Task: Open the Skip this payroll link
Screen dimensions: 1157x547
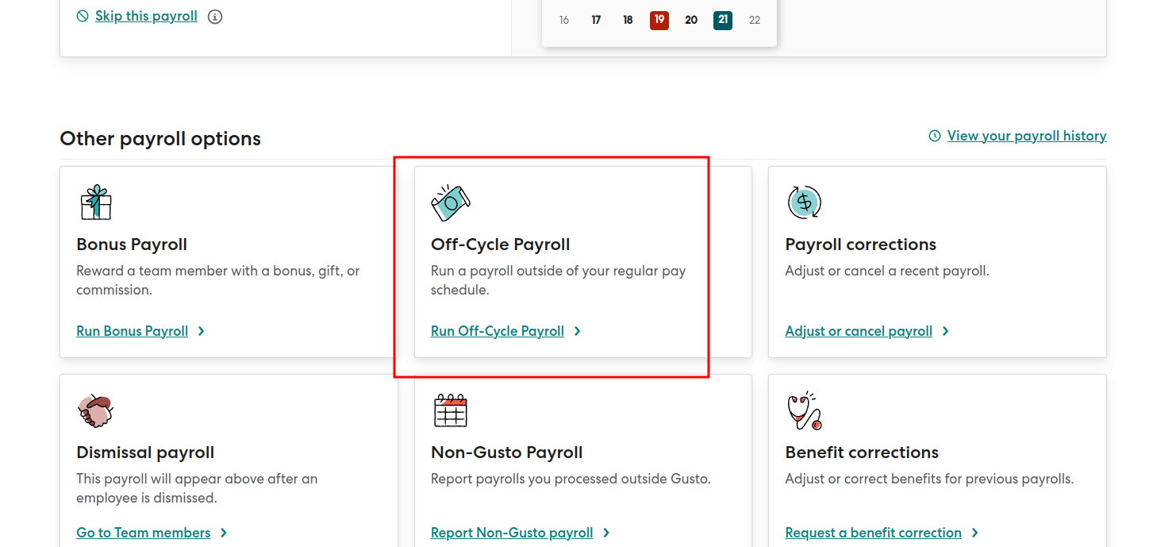Action: (x=146, y=17)
